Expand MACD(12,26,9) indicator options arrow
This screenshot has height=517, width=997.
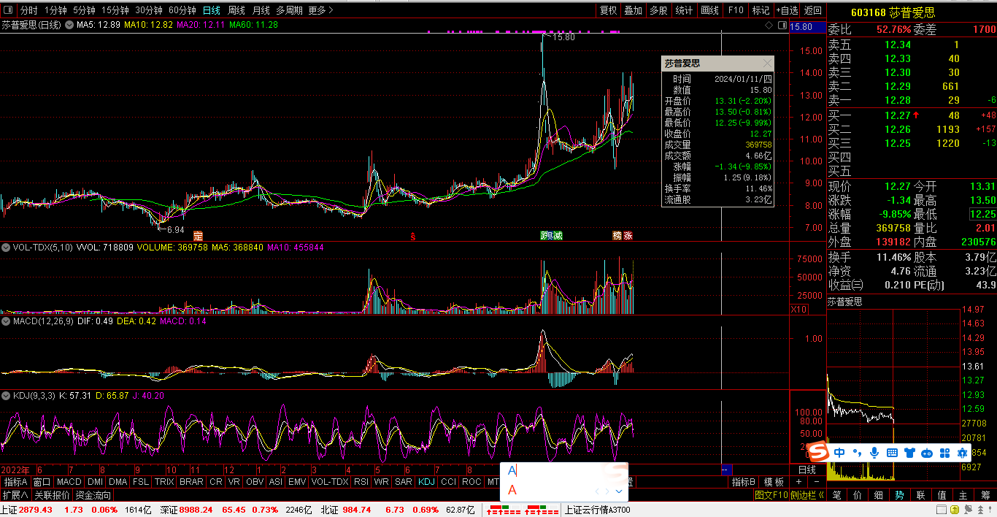point(7,321)
